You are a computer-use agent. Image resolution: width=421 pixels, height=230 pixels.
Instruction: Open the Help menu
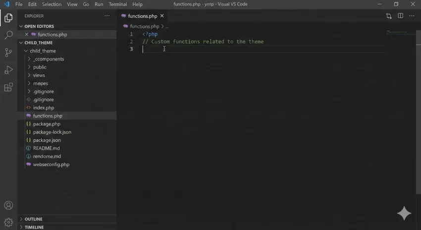tap(138, 4)
